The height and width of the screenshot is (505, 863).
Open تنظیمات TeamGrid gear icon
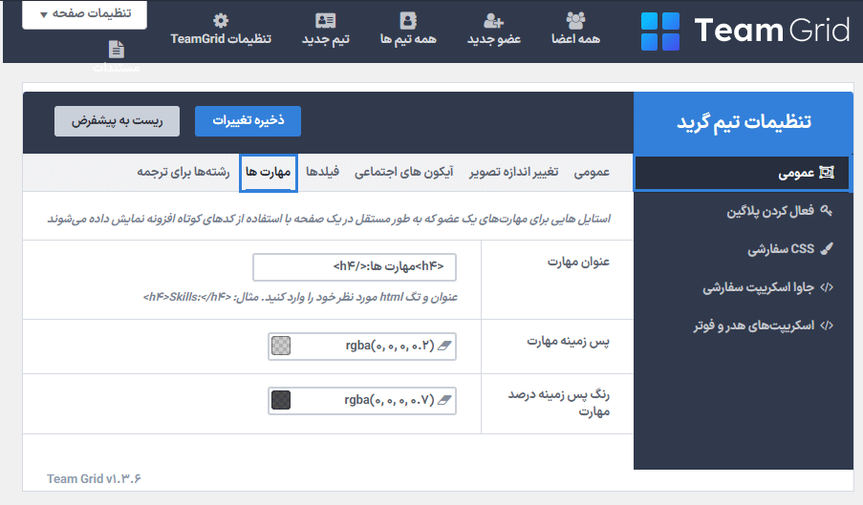point(221,20)
